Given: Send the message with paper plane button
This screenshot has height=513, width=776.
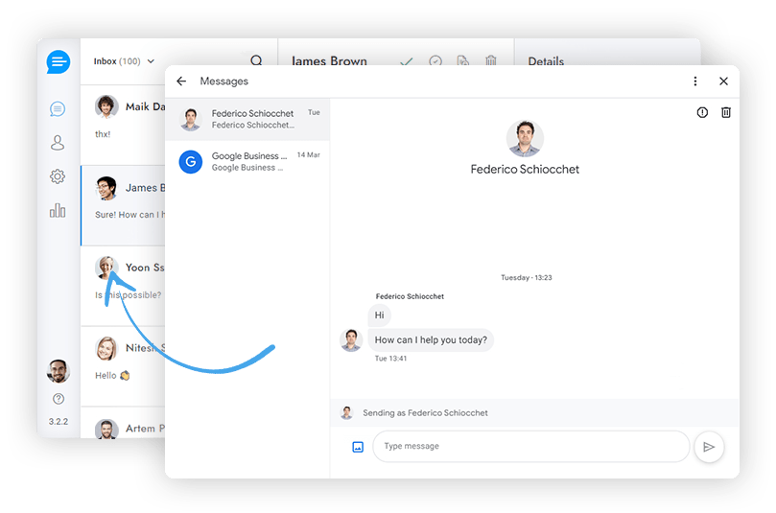Looking at the screenshot, I should coord(709,447).
